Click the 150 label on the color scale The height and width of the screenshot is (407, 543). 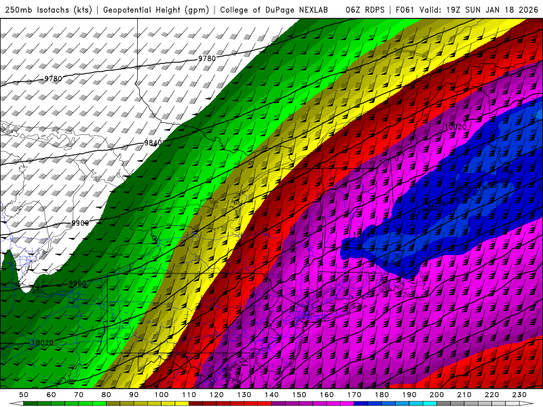click(299, 395)
